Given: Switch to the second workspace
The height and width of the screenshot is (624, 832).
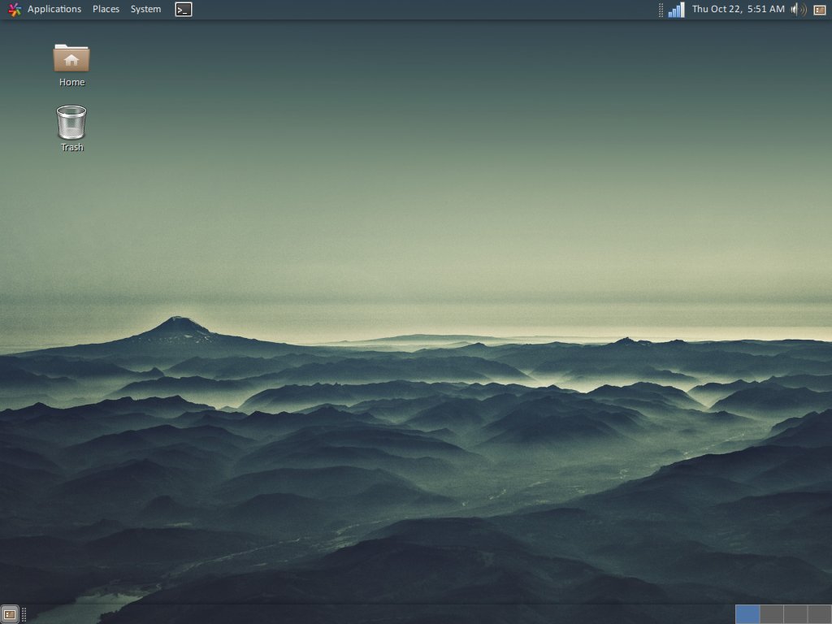Looking at the screenshot, I should [x=772, y=614].
